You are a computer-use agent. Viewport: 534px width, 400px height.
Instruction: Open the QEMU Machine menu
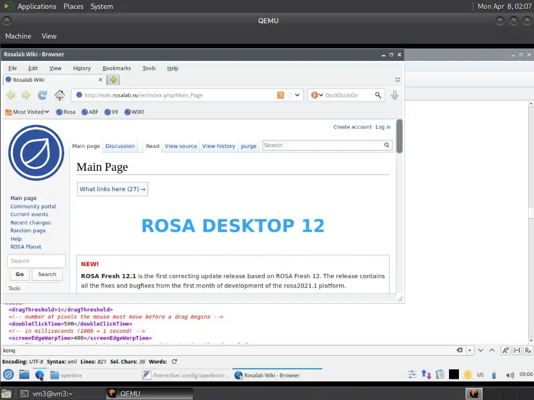(x=18, y=36)
